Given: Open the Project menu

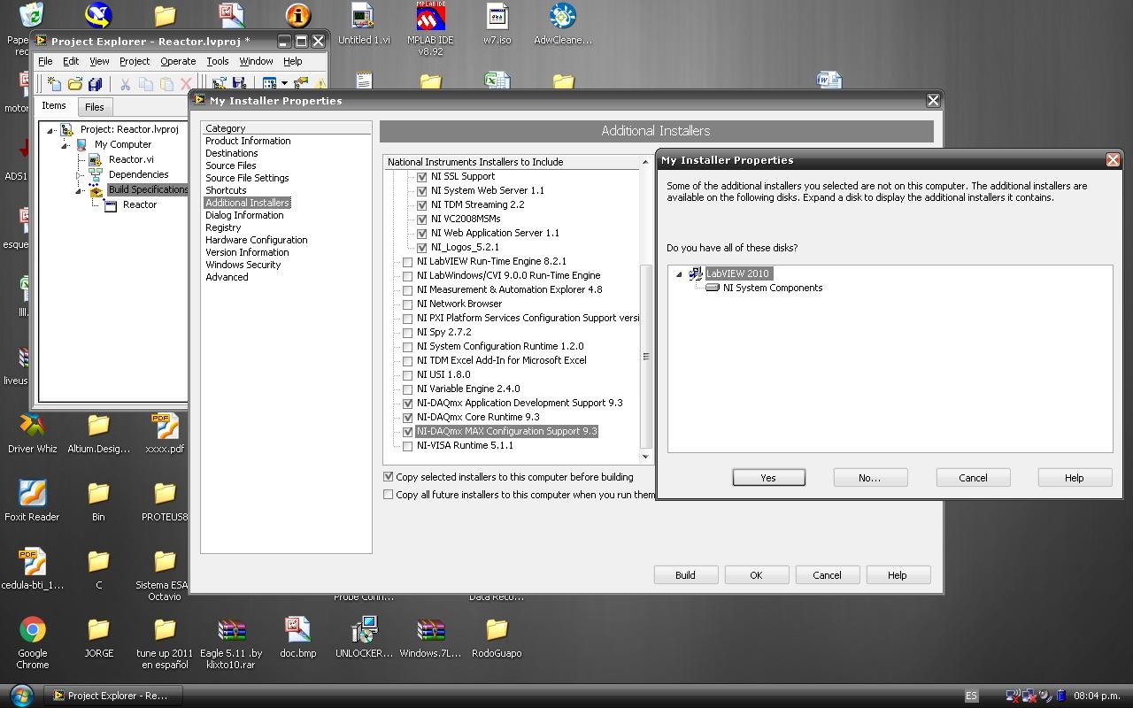Looking at the screenshot, I should [x=135, y=61].
